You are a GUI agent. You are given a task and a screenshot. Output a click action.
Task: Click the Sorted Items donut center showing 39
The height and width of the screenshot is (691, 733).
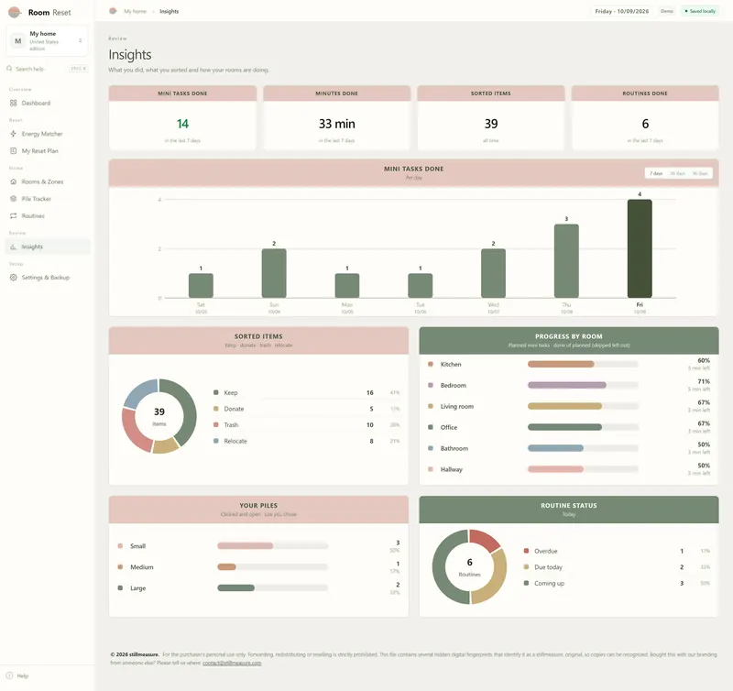pos(159,411)
